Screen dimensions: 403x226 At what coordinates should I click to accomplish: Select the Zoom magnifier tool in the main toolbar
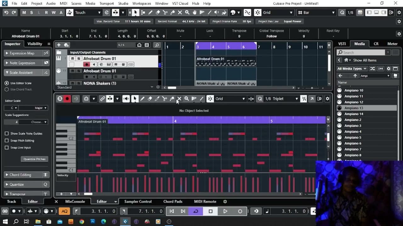(x=187, y=13)
